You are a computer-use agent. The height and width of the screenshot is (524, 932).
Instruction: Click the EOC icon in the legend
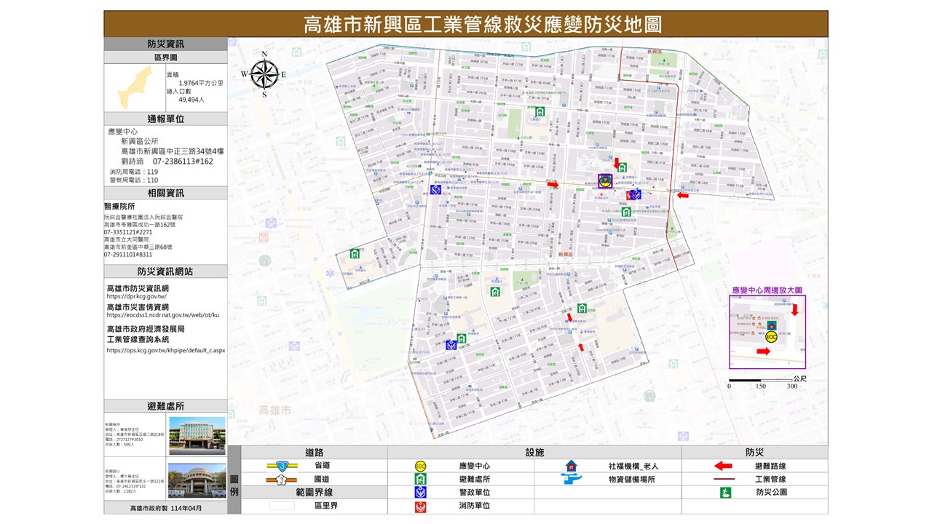(x=420, y=467)
